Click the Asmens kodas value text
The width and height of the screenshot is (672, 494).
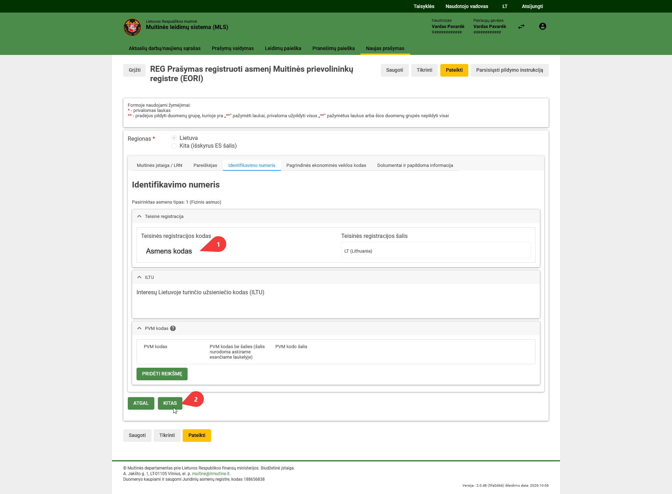point(169,251)
